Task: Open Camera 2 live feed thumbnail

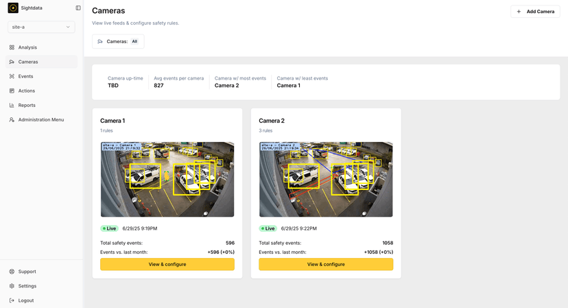Action: 326,179
